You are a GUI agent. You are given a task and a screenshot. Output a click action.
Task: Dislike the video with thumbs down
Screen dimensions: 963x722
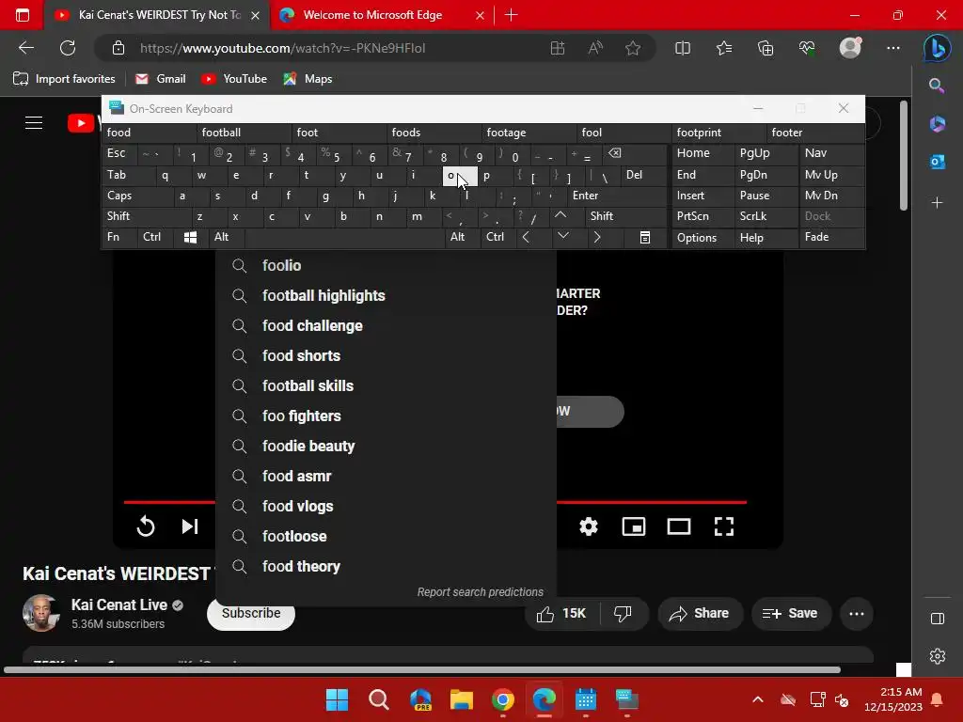click(623, 613)
